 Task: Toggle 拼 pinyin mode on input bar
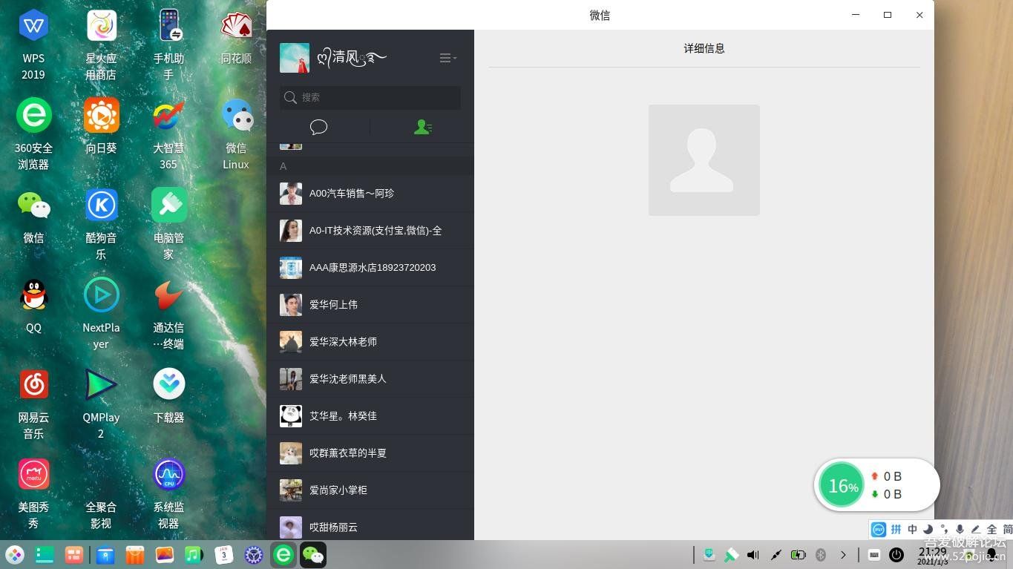(x=896, y=529)
